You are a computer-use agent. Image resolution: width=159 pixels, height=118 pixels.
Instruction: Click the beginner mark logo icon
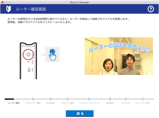coord(8,9)
